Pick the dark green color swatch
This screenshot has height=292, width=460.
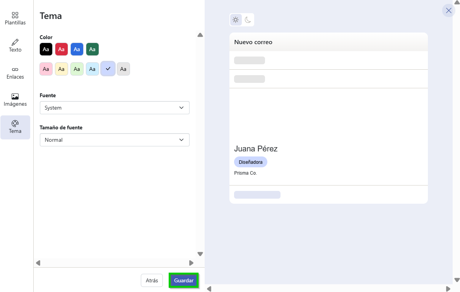(92, 49)
